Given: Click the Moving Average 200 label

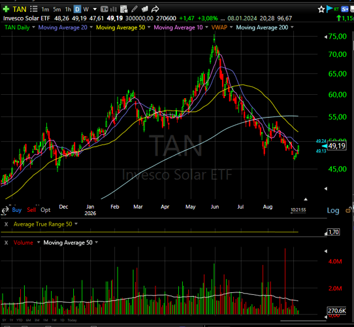Looking at the screenshot, I should point(262,27).
